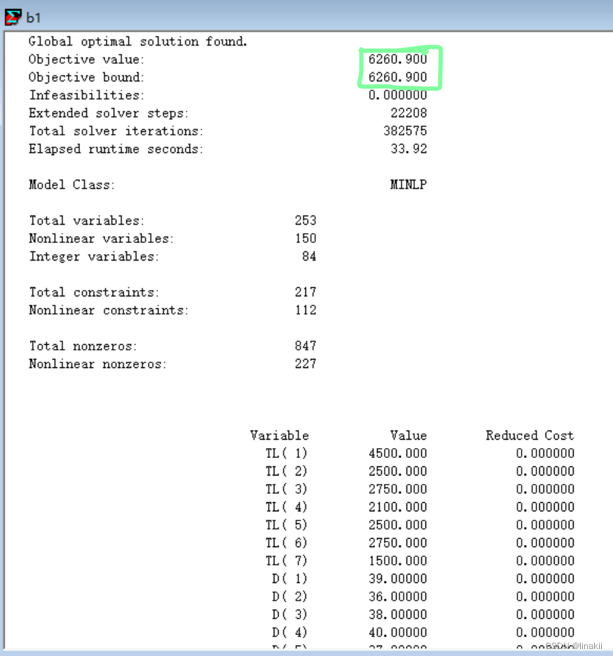
Task: Click the Total variables label
Action: point(86,221)
